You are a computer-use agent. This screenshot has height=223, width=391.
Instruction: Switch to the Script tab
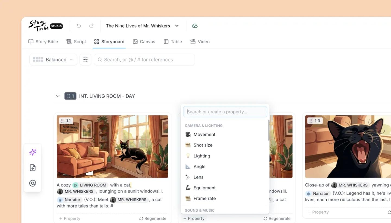(76, 42)
